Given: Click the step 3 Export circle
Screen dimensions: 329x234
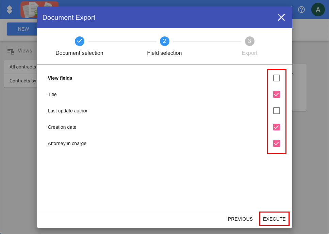Looking at the screenshot, I should (249, 41).
